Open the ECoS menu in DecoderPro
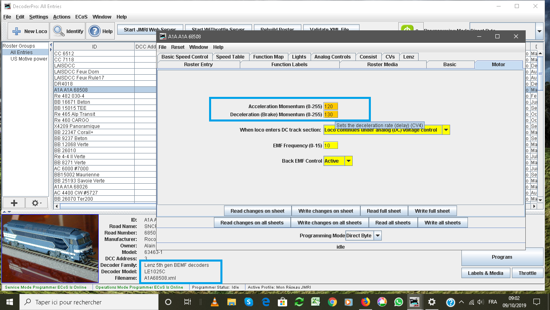The width and height of the screenshot is (550, 310). [81, 17]
